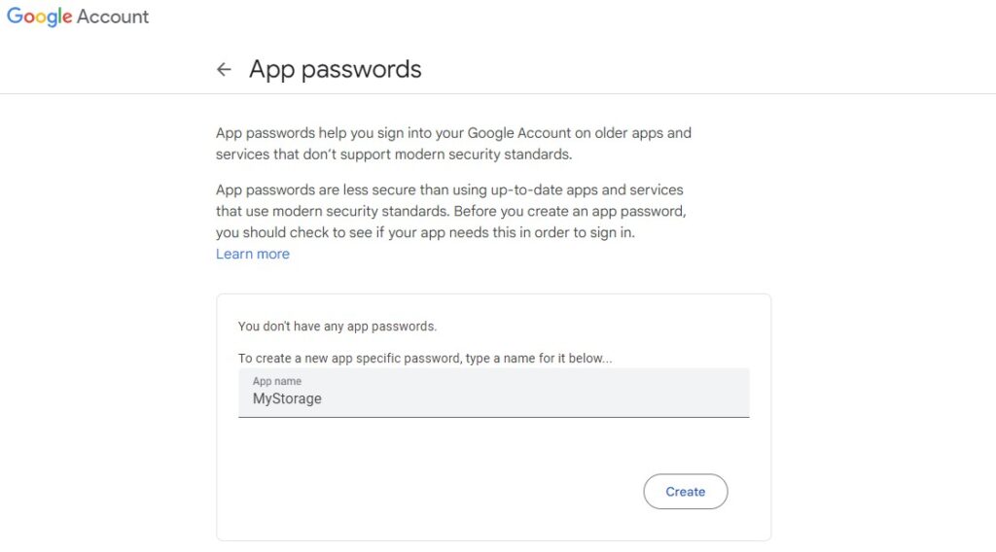This screenshot has height=552, width=996.
Task: Click "You don't have any app passwords" message
Action: 338,327
